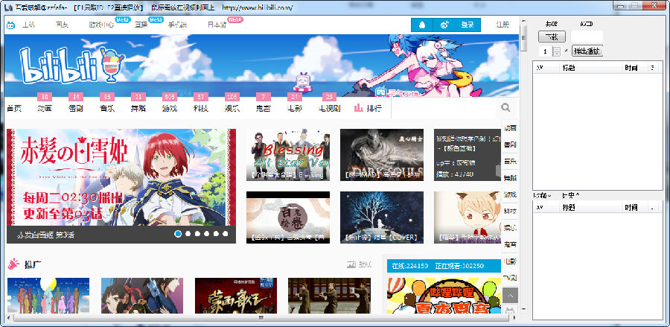Screen dimensions: 670x327
Task: Open the 动画 animation category tab
Action: 45,108
